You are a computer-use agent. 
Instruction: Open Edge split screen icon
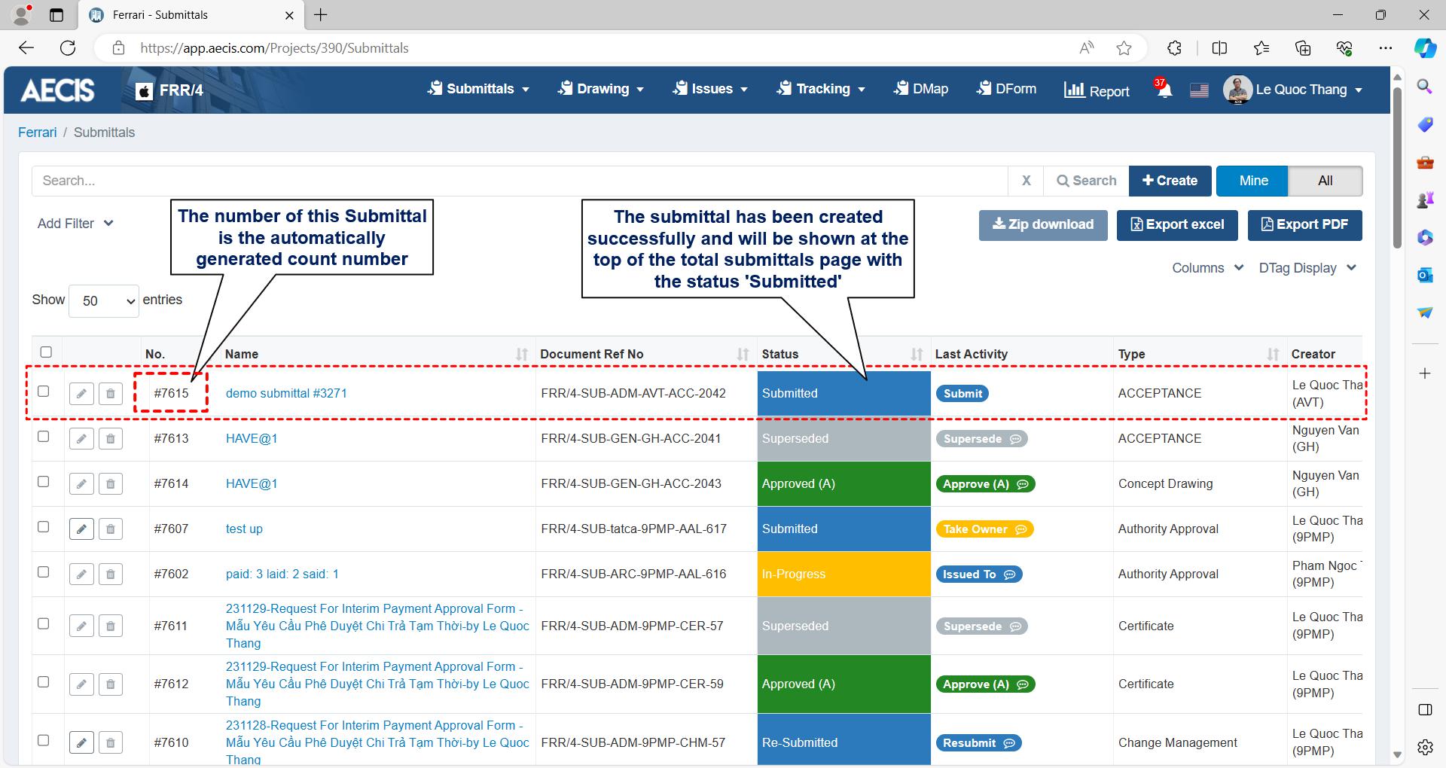click(x=1219, y=48)
